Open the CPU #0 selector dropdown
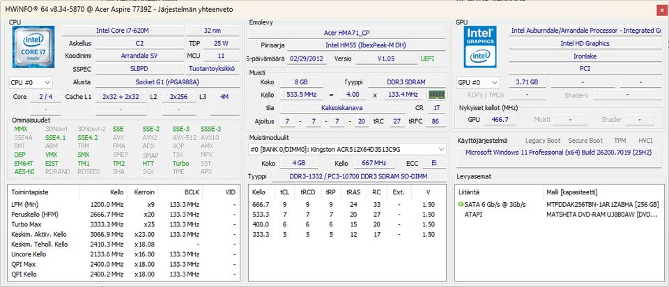669x287 pixels. (31, 82)
